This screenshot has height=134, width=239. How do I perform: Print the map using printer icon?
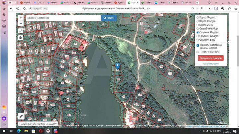click(21, 37)
